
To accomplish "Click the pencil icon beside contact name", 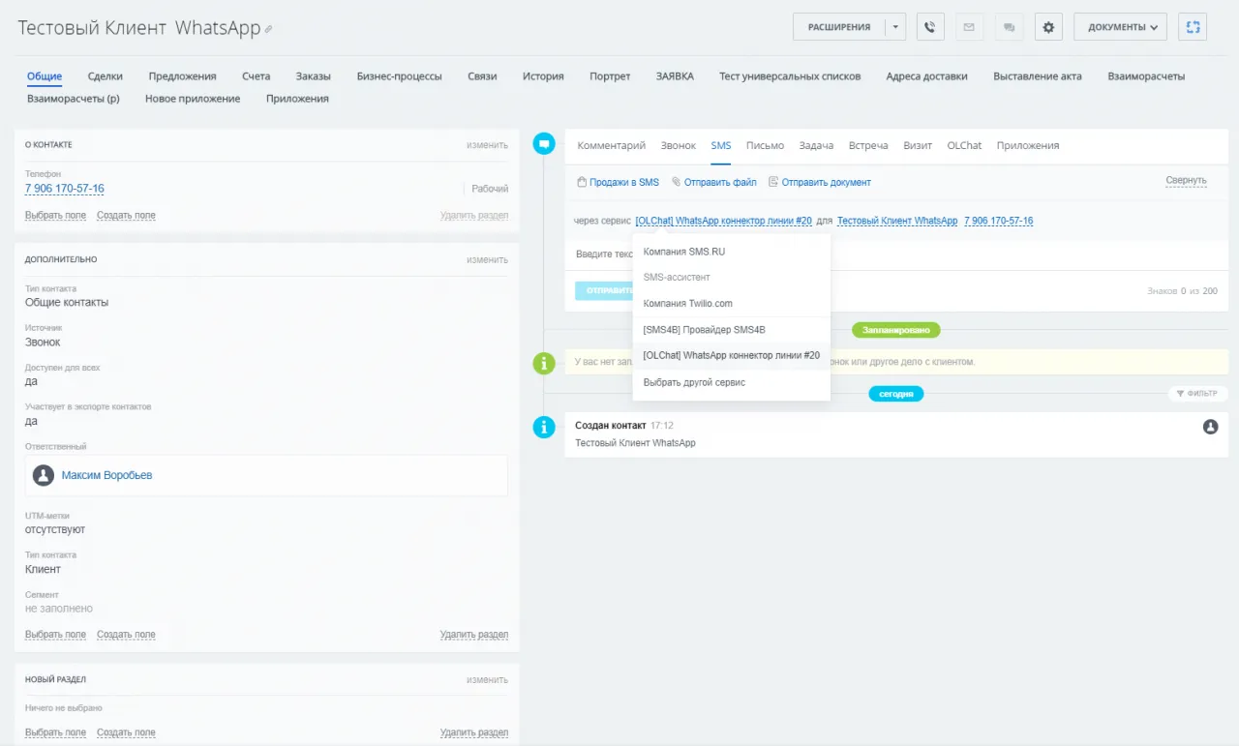I will [x=268, y=30].
